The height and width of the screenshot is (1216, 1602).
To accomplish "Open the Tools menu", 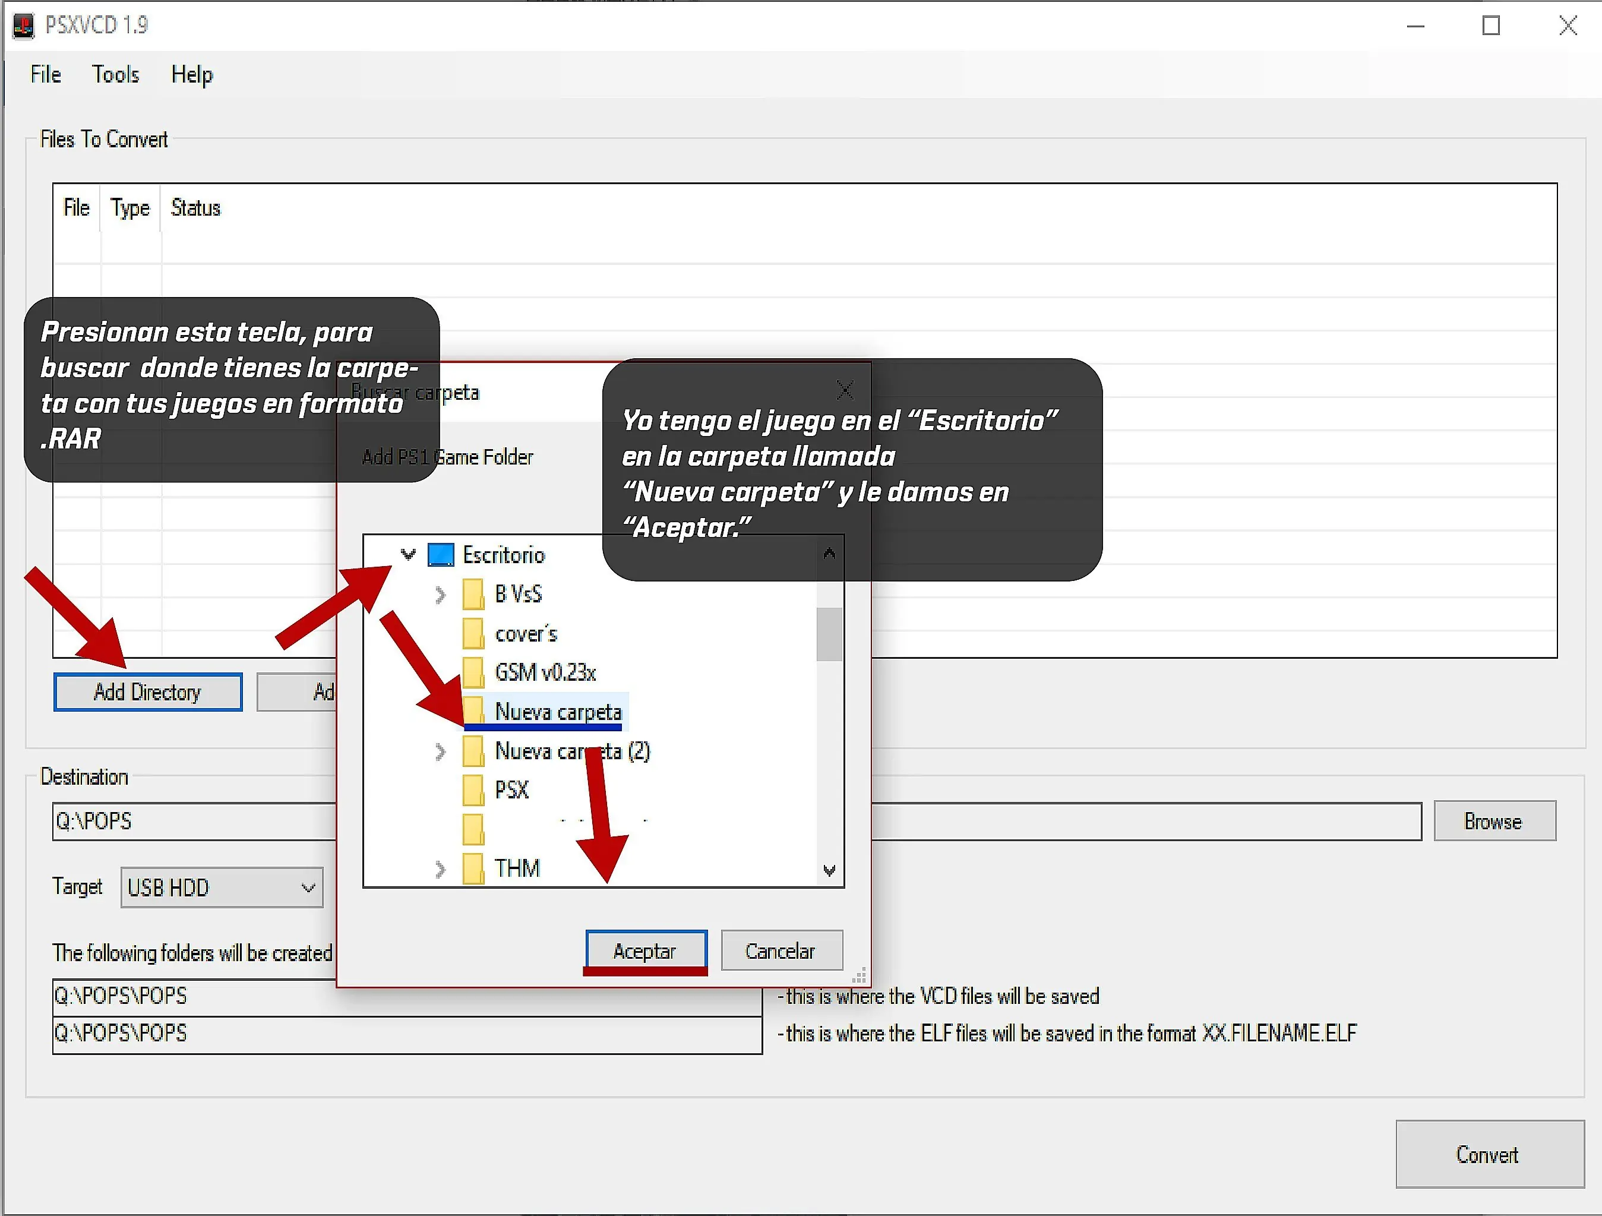I will tap(115, 74).
